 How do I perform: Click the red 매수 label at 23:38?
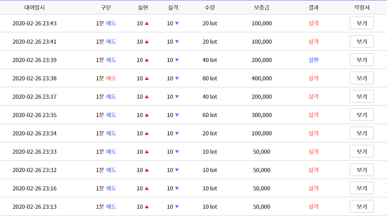coord(111,78)
